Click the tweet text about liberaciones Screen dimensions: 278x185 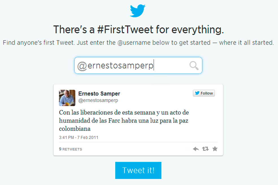tap(124, 121)
